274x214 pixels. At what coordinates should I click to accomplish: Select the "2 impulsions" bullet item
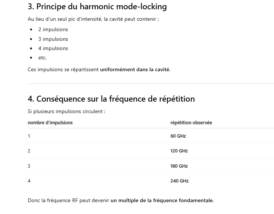pos(53,30)
